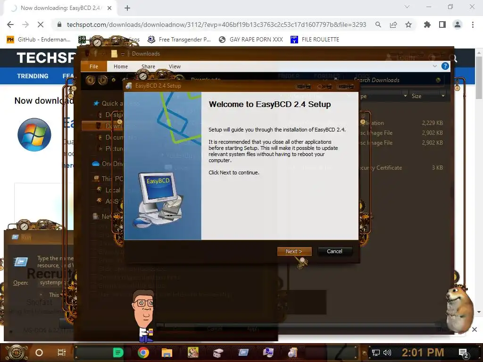
Task: Open Task View on taskbar
Action: click(62, 353)
